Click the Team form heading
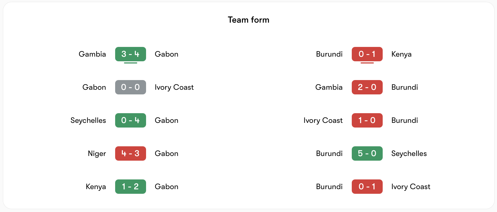 coord(248,20)
